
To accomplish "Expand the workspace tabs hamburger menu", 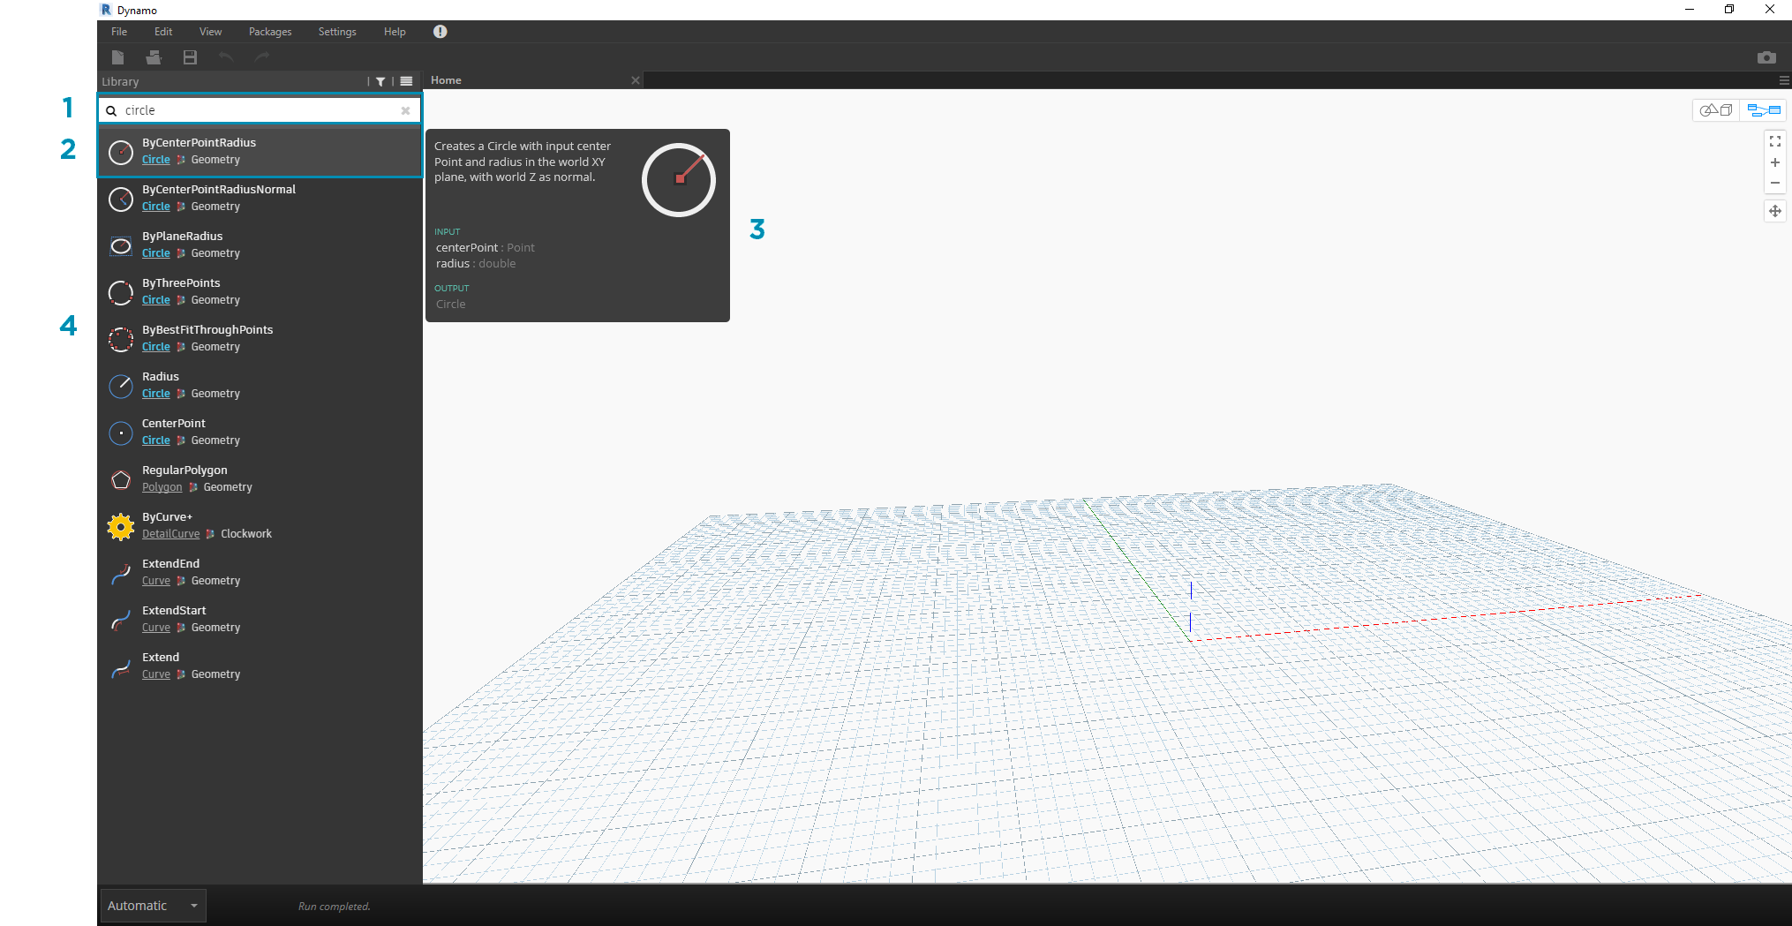I will pos(1784,80).
